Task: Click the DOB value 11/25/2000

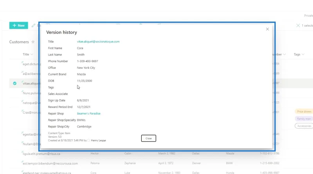Action: (x=85, y=81)
